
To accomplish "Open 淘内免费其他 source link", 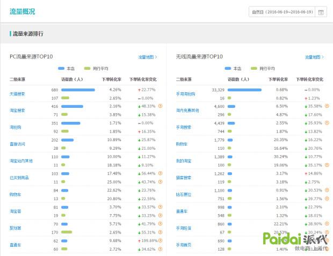I will tap(187, 111).
